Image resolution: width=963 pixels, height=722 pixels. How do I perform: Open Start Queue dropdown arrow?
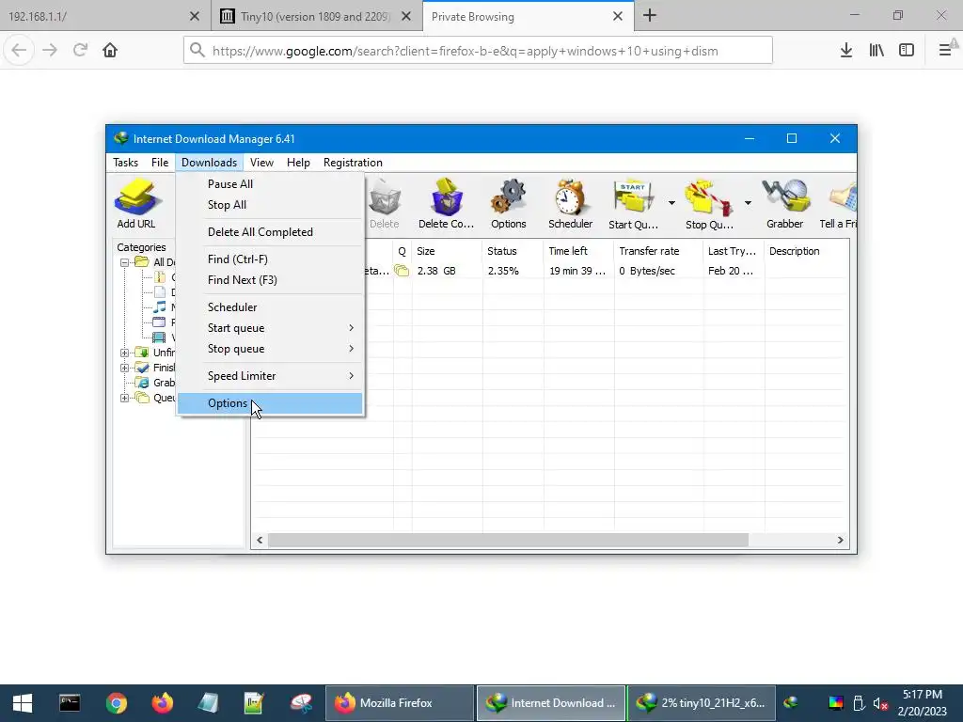671,203
